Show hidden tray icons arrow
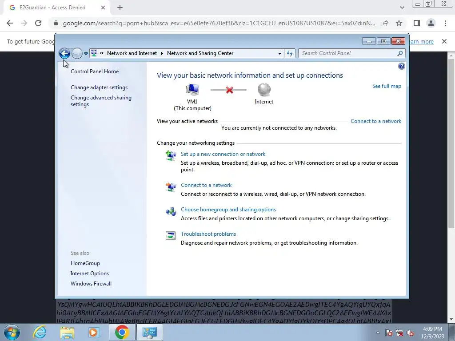Image resolution: width=455 pixels, height=341 pixels. (x=378, y=333)
